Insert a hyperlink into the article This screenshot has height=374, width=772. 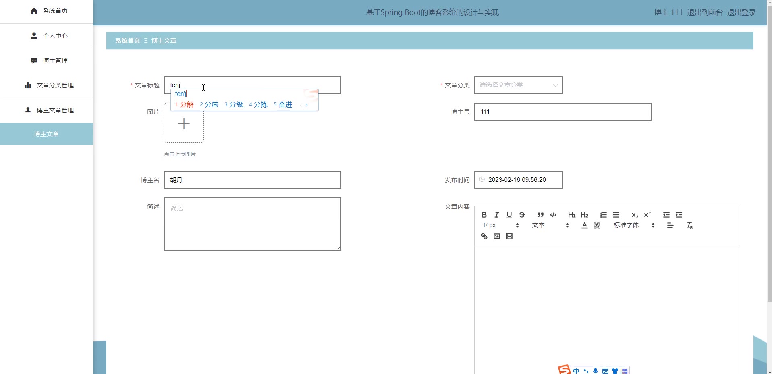pyautogui.click(x=484, y=236)
